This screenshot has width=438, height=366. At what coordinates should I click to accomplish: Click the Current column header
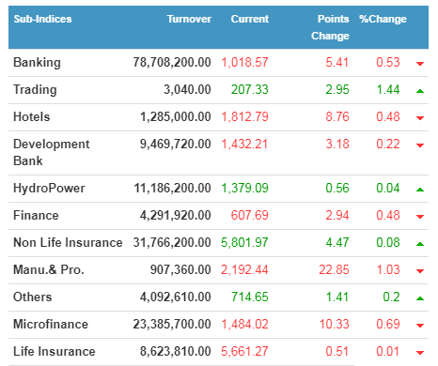point(250,19)
